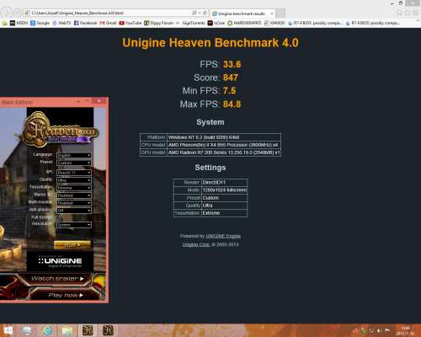Open first R7-9 BIOS bookmark
This screenshot has height=337, width=421.
pos(315,23)
